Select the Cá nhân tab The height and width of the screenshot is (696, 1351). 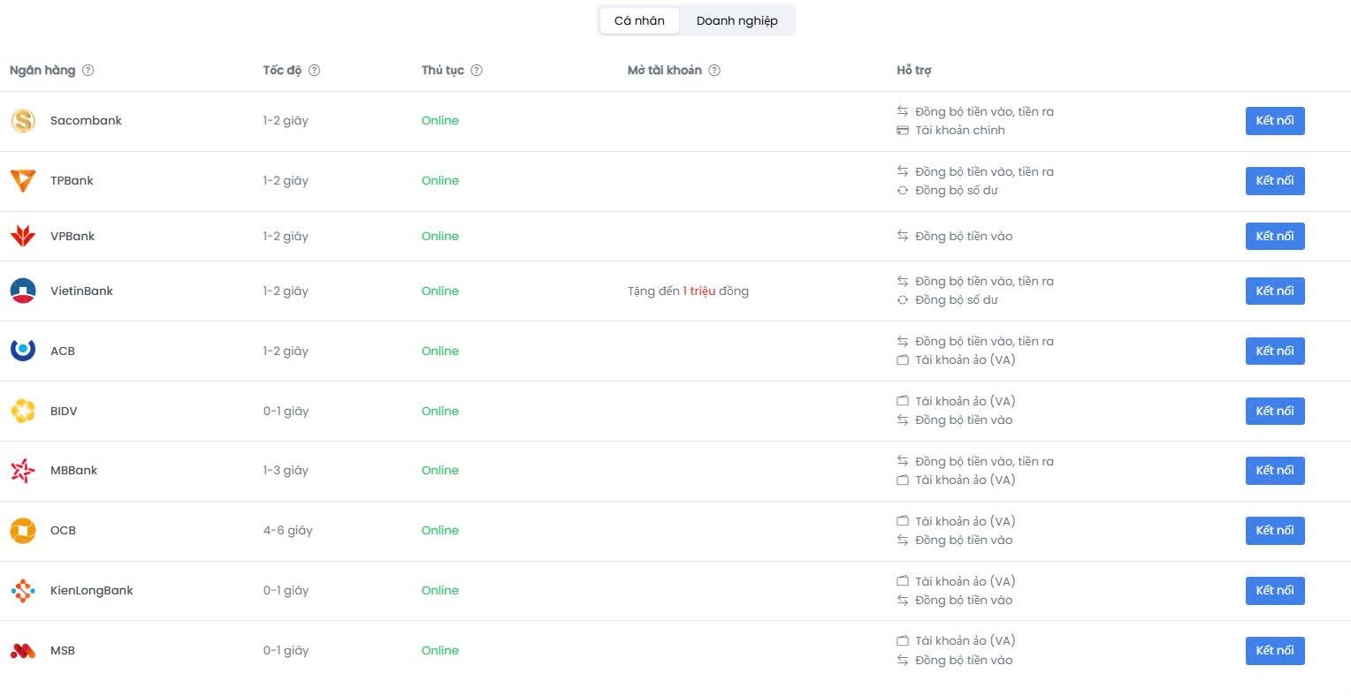coord(639,20)
